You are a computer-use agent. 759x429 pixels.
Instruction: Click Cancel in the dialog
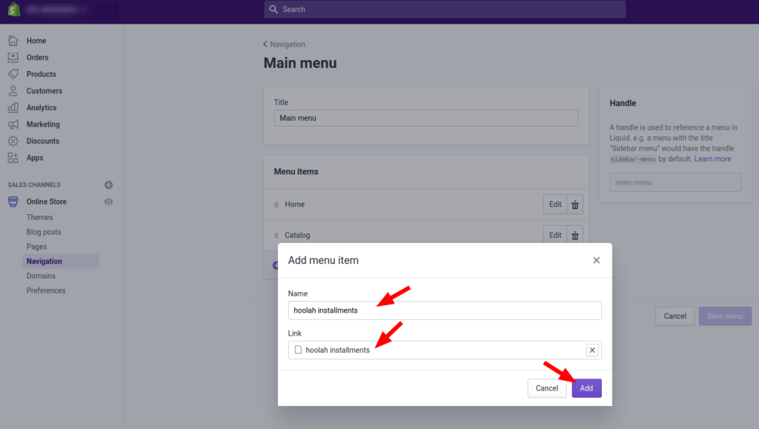click(x=547, y=388)
